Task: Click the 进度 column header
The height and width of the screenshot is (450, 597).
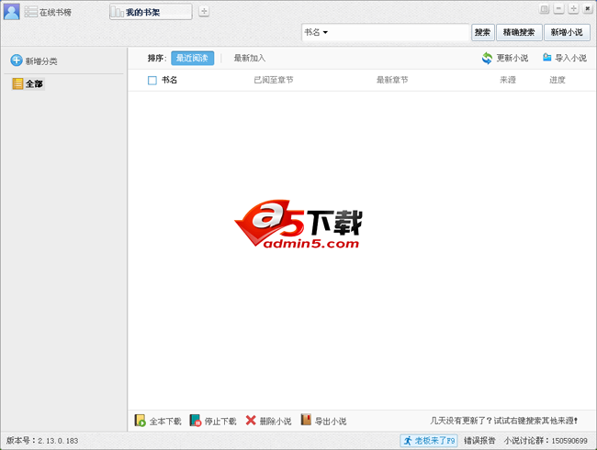Action: (557, 80)
